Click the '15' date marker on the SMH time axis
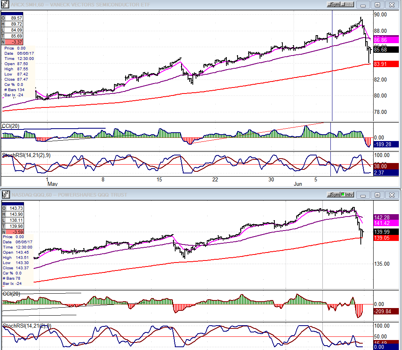The image size is (402, 350). click(159, 179)
